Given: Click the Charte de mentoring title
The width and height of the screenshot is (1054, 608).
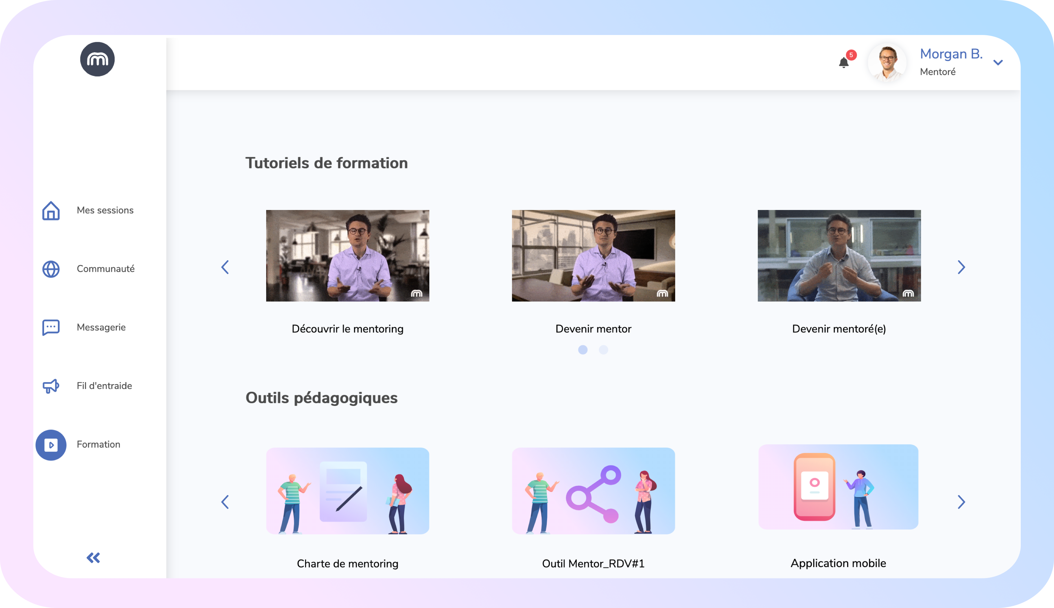Looking at the screenshot, I should tap(347, 563).
